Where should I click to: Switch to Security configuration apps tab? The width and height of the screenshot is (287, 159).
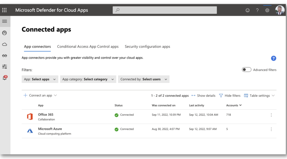[147, 47]
